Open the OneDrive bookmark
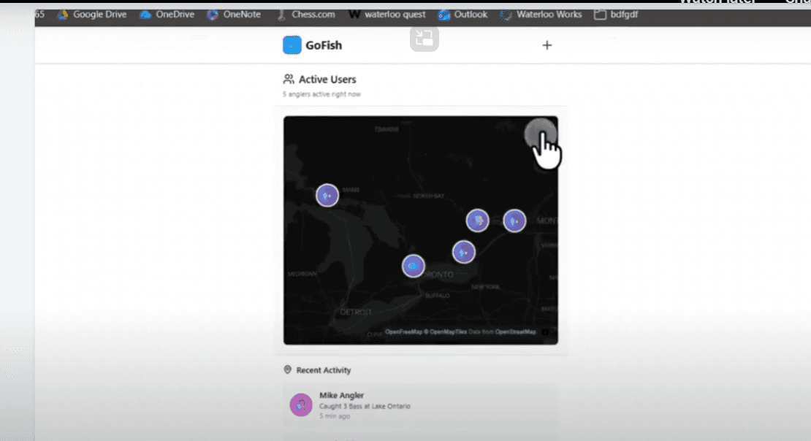 click(x=168, y=14)
